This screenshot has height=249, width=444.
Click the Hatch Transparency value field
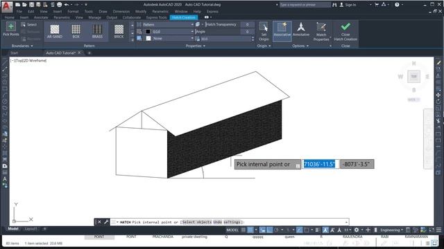coord(247,25)
